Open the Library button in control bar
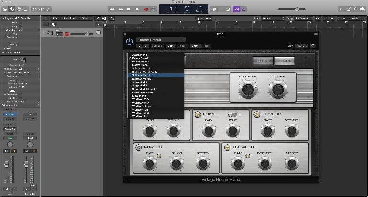Image resolution: width=368 pixels, height=197 pixels. [x=5, y=10]
